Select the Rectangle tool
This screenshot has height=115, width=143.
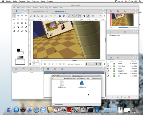pos(22,20)
